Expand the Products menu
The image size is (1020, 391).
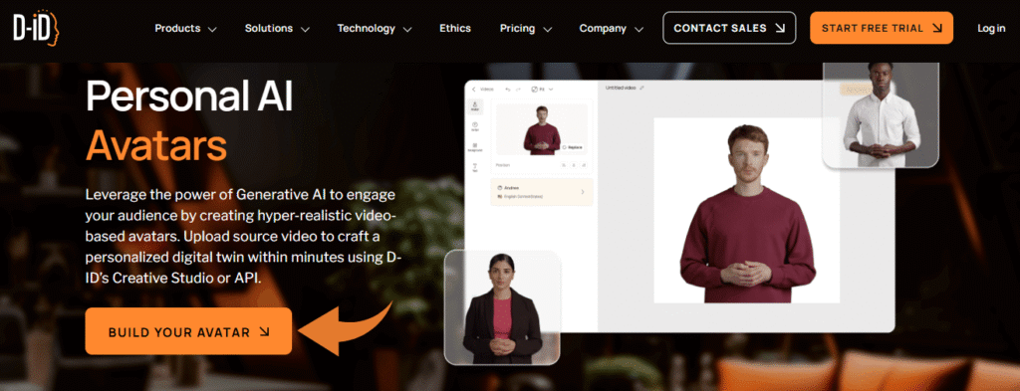(x=185, y=29)
